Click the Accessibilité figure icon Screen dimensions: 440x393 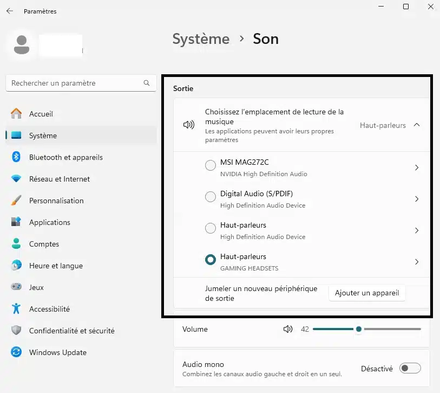pyautogui.click(x=16, y=308)
